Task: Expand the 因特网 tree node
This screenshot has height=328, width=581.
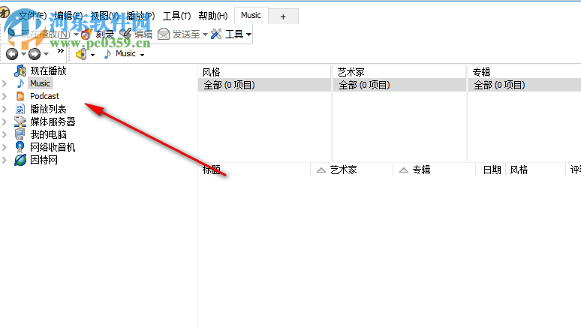Action: 5,160
